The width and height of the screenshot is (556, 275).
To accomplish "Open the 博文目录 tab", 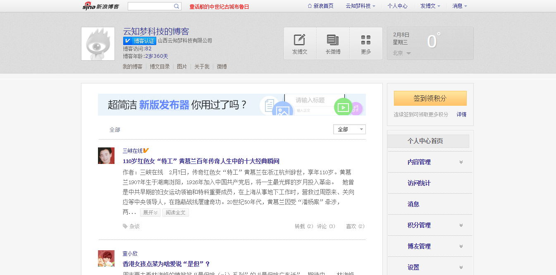I will [160, 66].
